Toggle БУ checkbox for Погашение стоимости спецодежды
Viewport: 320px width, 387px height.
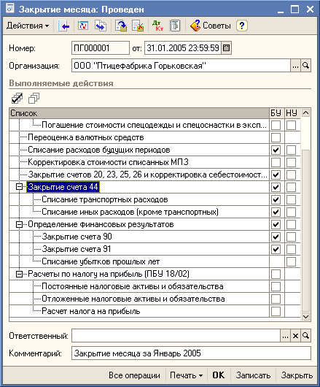point(276,125)
